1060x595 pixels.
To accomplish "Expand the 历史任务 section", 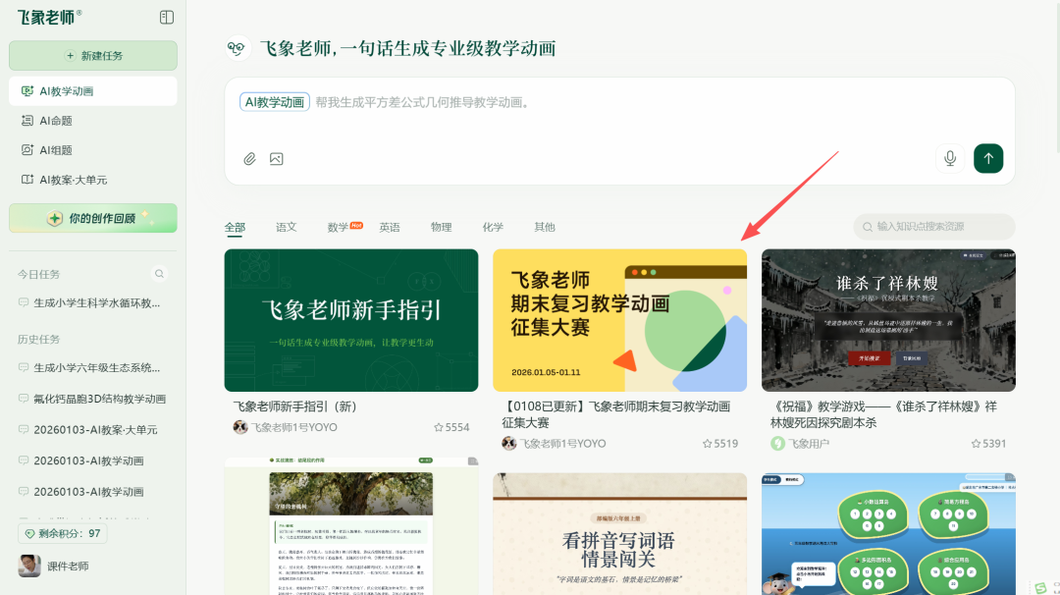I will coord(40,339).
